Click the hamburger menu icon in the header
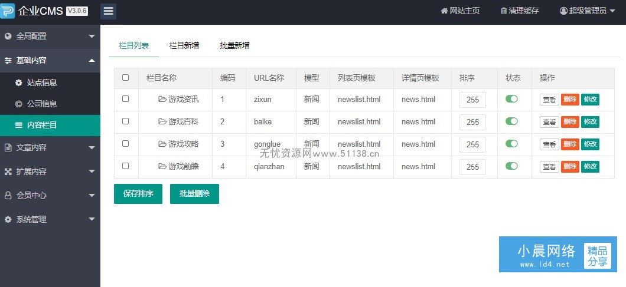Image resolution: width=626 pixels, height=287 pixels. pyautogui.click(x=108, y=11)
